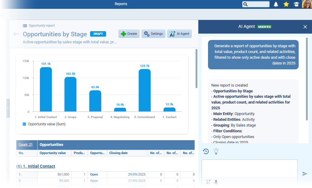The height and width of the screenshot is (188, 312).
Task: Expand the collapsed left sidebar handle
Action: 8,108
